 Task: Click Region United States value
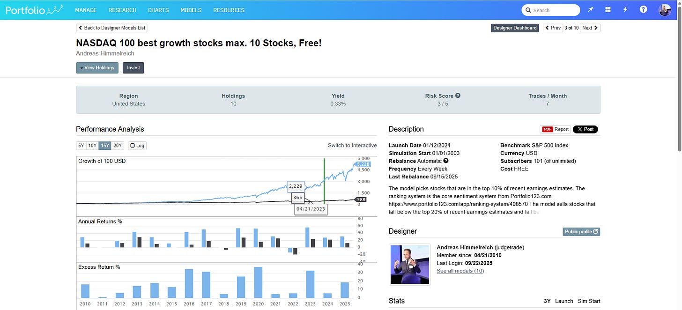128,103
